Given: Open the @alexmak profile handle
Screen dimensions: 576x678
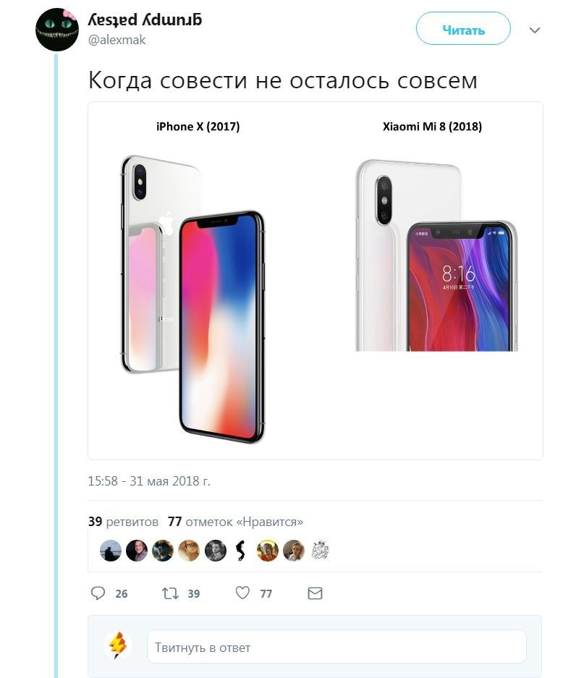Looking at the screenshot, I should (117, 40).
